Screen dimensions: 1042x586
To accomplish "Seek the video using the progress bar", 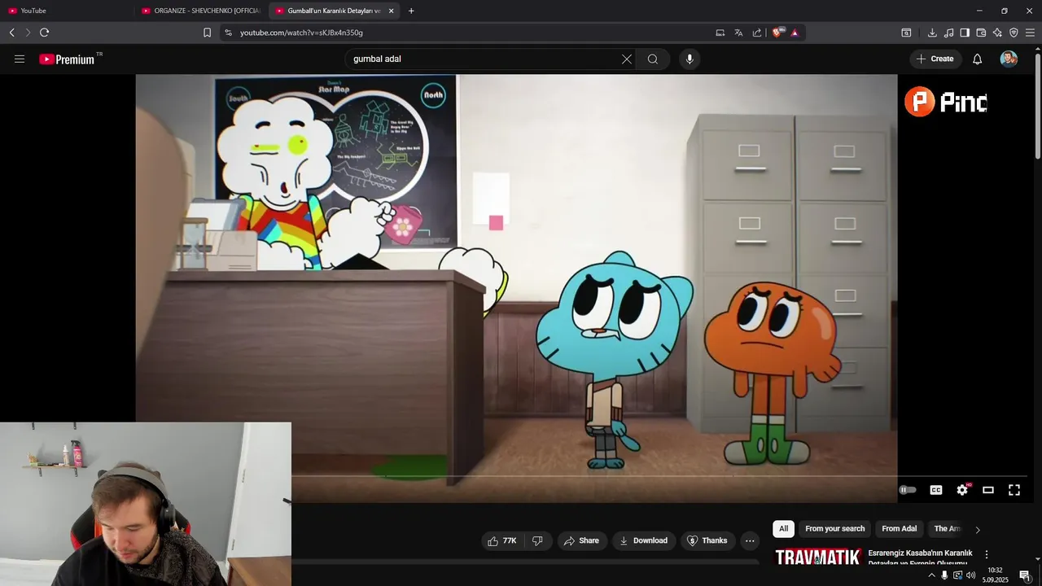I will pyautogui.click(x=659, y=475).
